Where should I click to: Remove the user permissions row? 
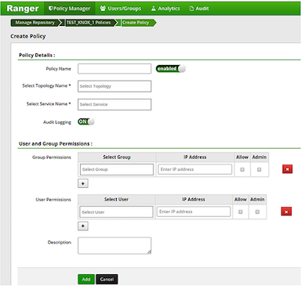286,212
